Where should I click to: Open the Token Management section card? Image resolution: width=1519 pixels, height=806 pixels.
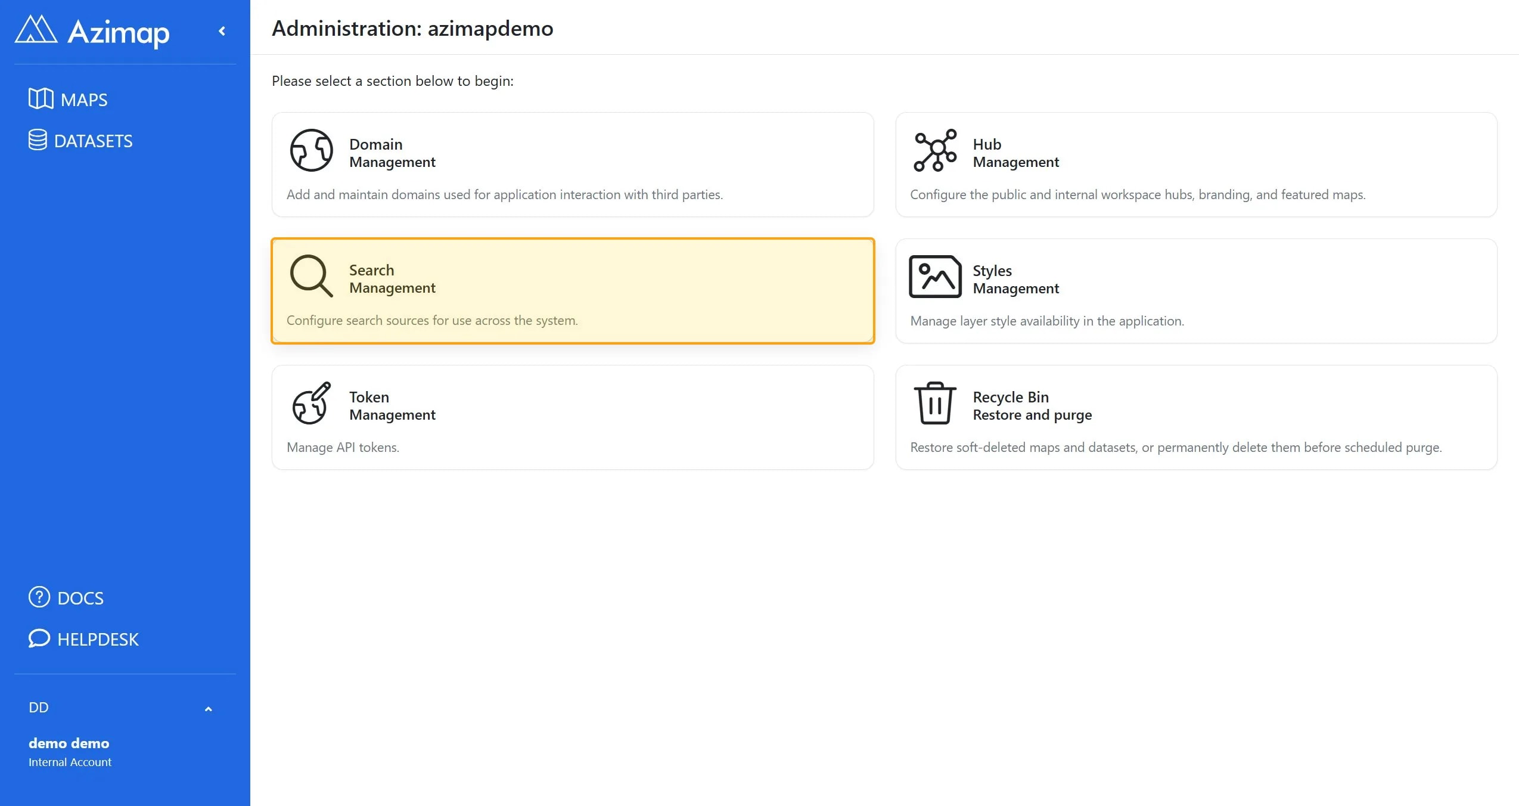pyautogui.click(x=573, y=417)
